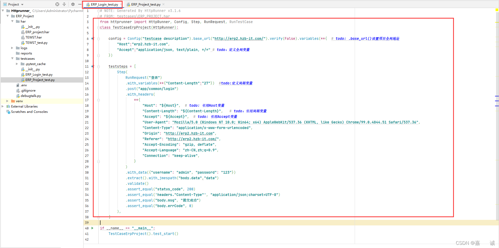Select __init__.py under har folder
Screen dimensions: 499x248
33,27
